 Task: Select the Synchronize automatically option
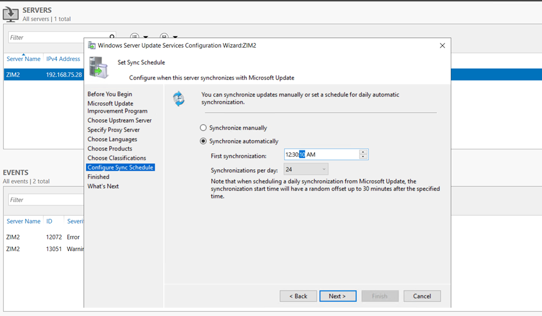pyautogui.click(x=203, y=141)
